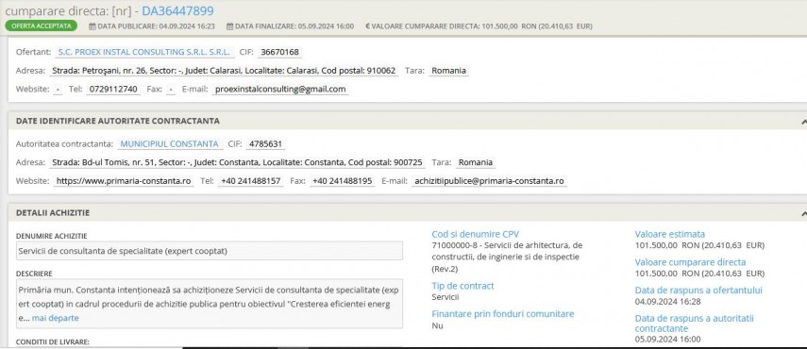
Task: Select authority CIF value 4785631
Action: coord(265,144)
